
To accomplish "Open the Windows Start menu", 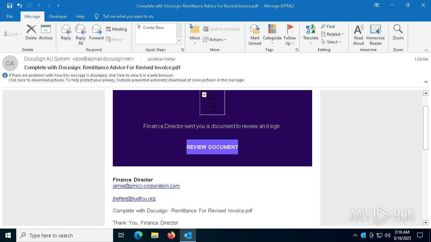I will (8, 235).
